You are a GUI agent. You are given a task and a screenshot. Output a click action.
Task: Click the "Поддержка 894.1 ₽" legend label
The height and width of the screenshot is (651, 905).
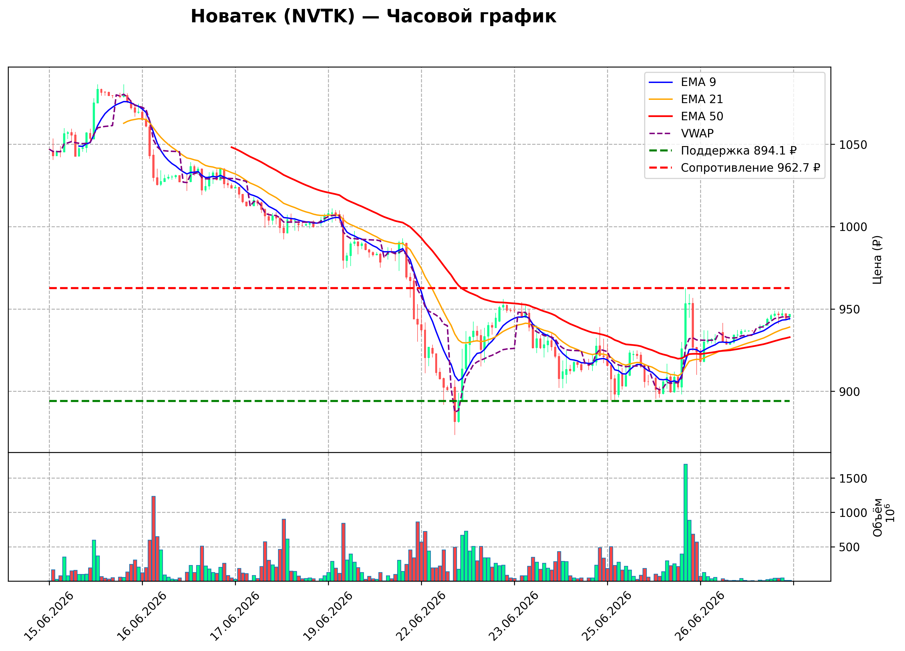(x=739, y=151)
